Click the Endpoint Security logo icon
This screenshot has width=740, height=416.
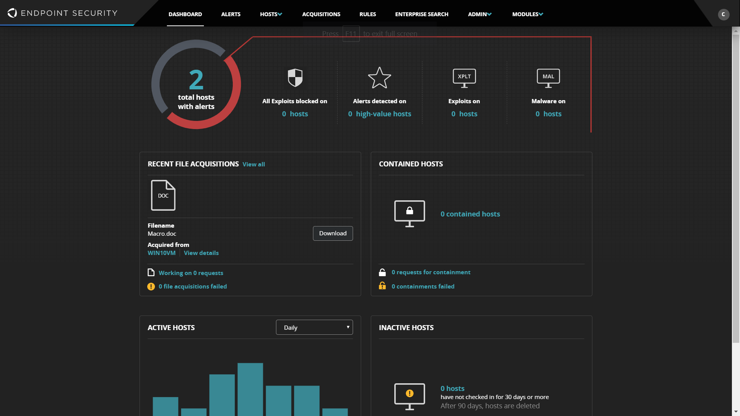click(x=12, y=13)
